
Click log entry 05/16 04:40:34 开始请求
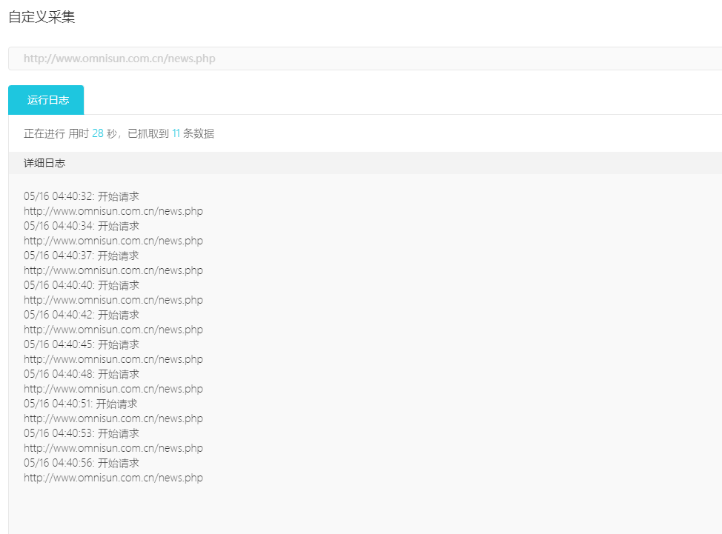point(82,226)
